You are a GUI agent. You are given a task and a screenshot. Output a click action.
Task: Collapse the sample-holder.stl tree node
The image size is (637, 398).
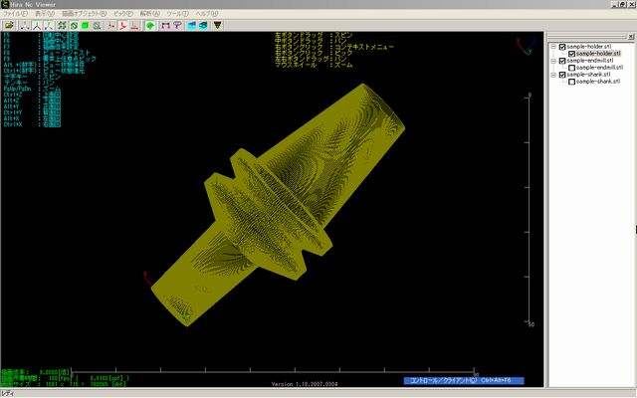click(x=553, y=47)
